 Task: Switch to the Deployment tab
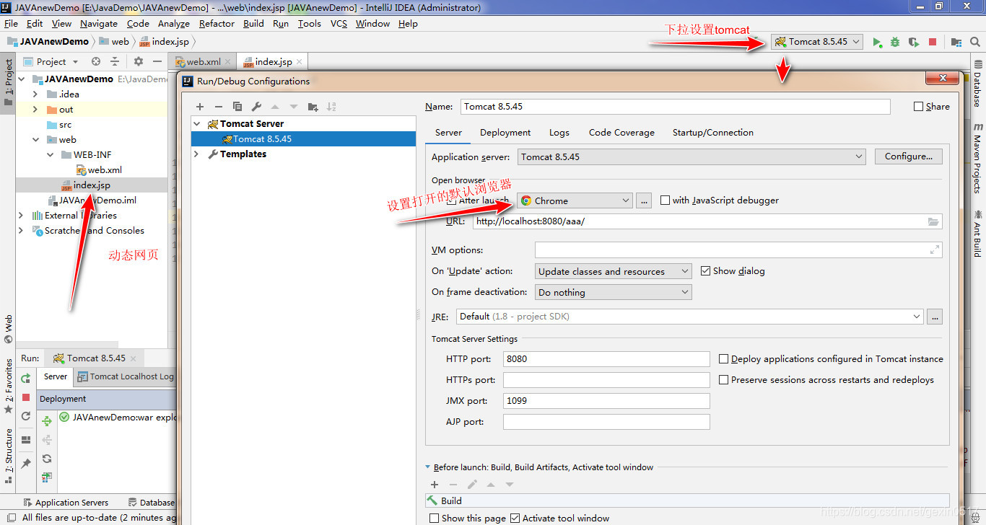(505, 133)
